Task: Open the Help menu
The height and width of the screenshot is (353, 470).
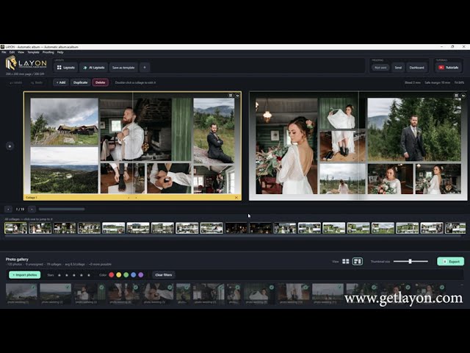Action: [x=60, y=52]
